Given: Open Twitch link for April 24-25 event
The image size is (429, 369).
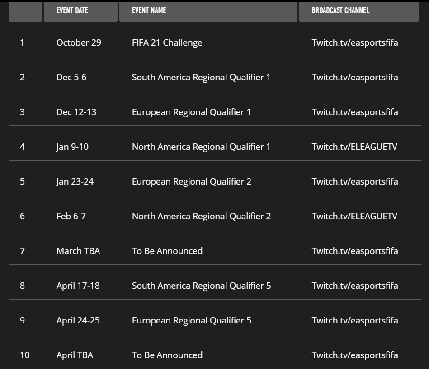Looking at the screenshot, I should (355, 320).
